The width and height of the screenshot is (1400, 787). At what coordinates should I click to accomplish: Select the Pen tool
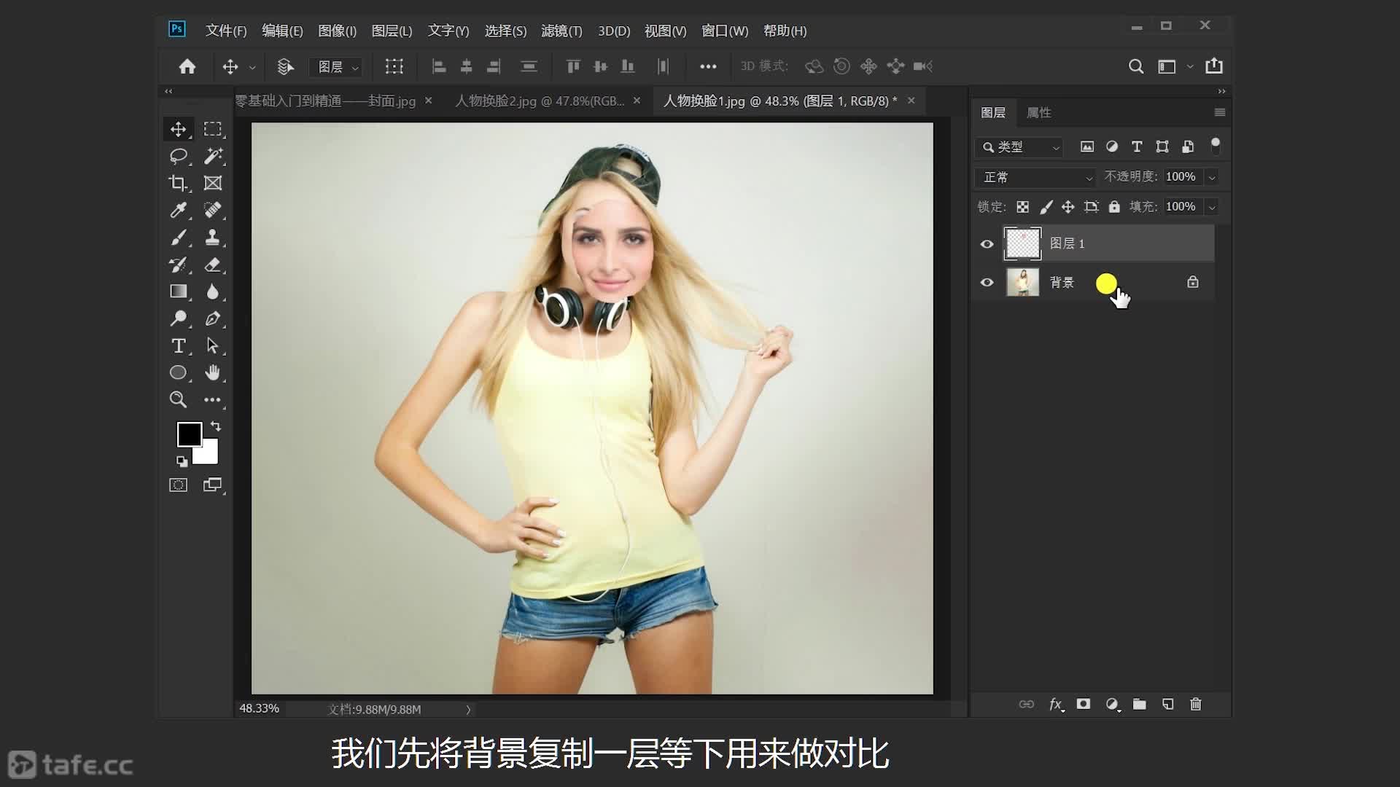click(x=213, y=318)
